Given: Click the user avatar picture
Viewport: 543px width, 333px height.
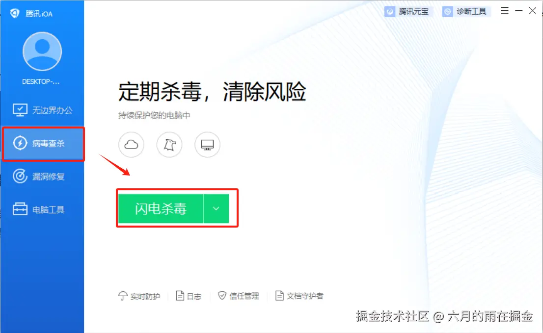Looking at the screenshot, I should click(x=42, y=51).
